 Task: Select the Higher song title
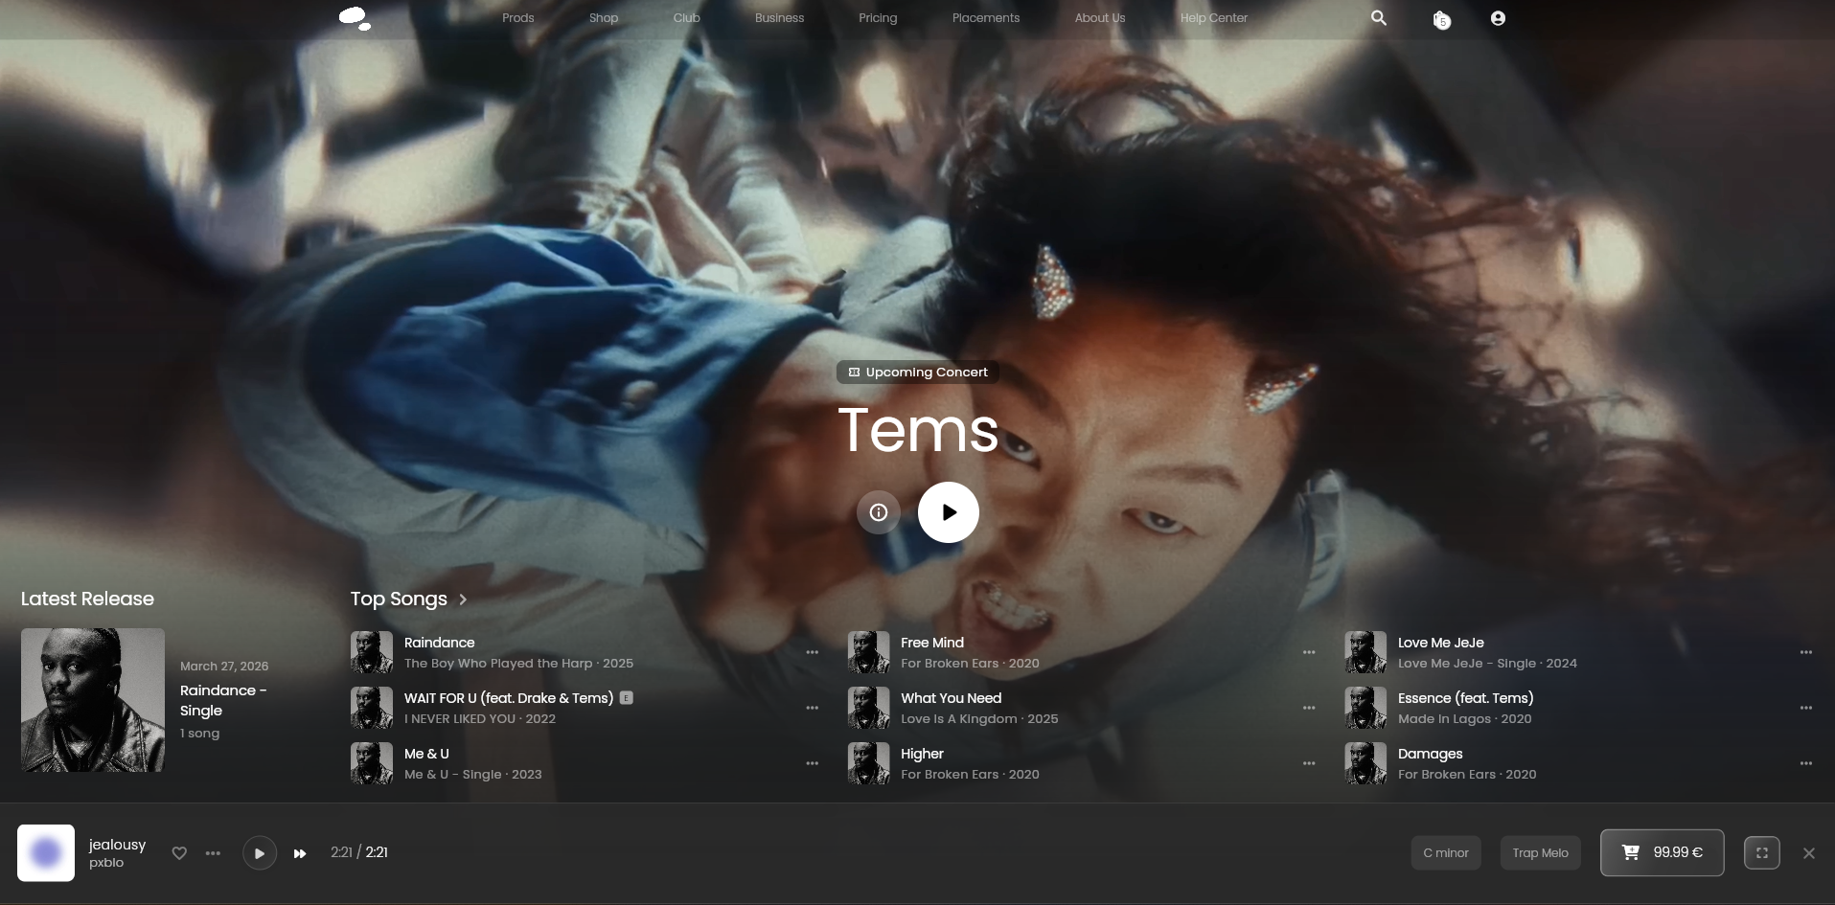pos(923,754)
